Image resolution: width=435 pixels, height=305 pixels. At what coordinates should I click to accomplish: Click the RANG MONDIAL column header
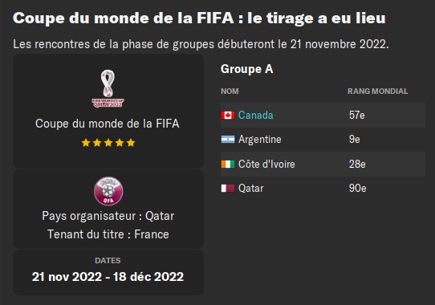tap(377, 91)
